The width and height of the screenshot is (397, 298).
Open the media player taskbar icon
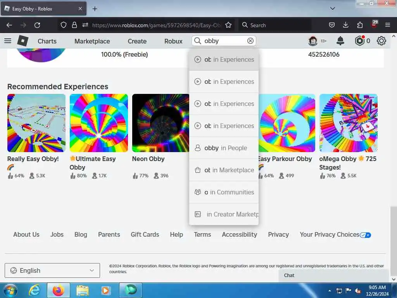pos(105,290)
